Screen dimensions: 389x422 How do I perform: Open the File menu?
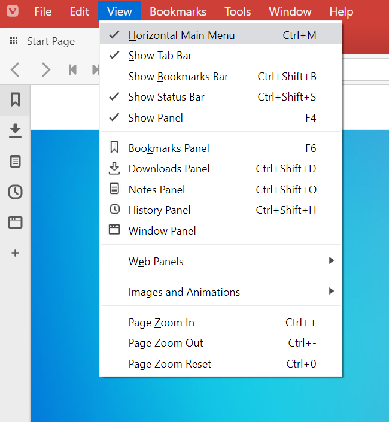[42, 11]
